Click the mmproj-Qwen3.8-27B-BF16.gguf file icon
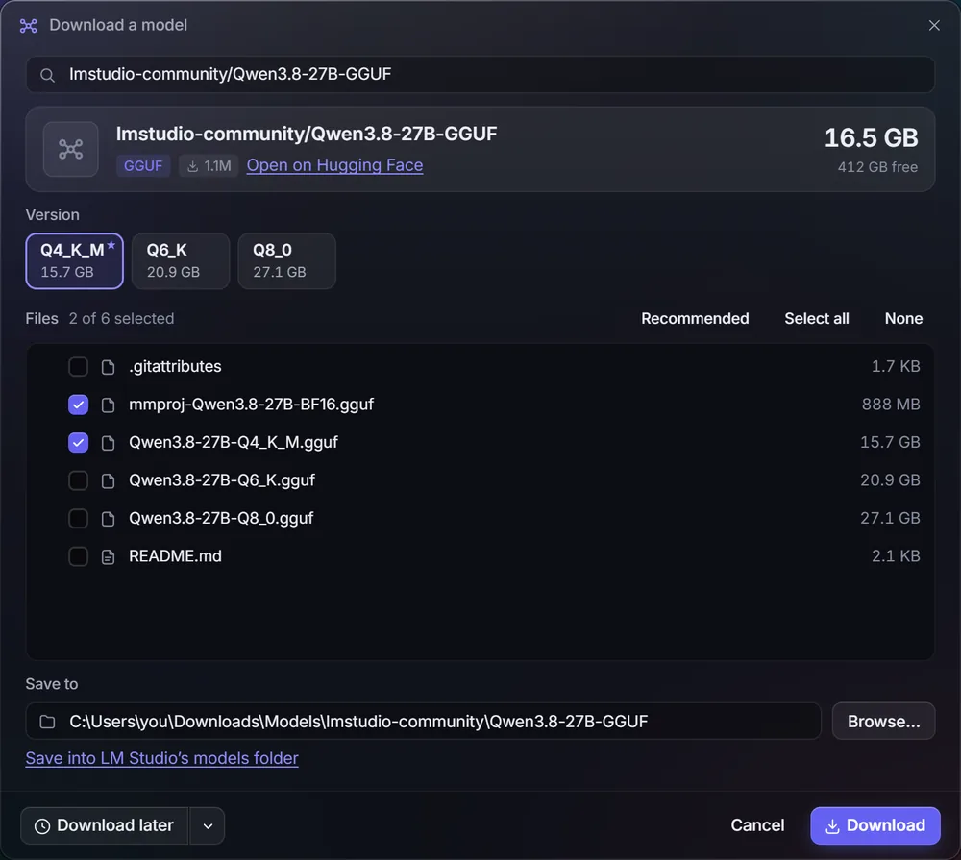The image size is (961, 860). (x=108, y=405)
